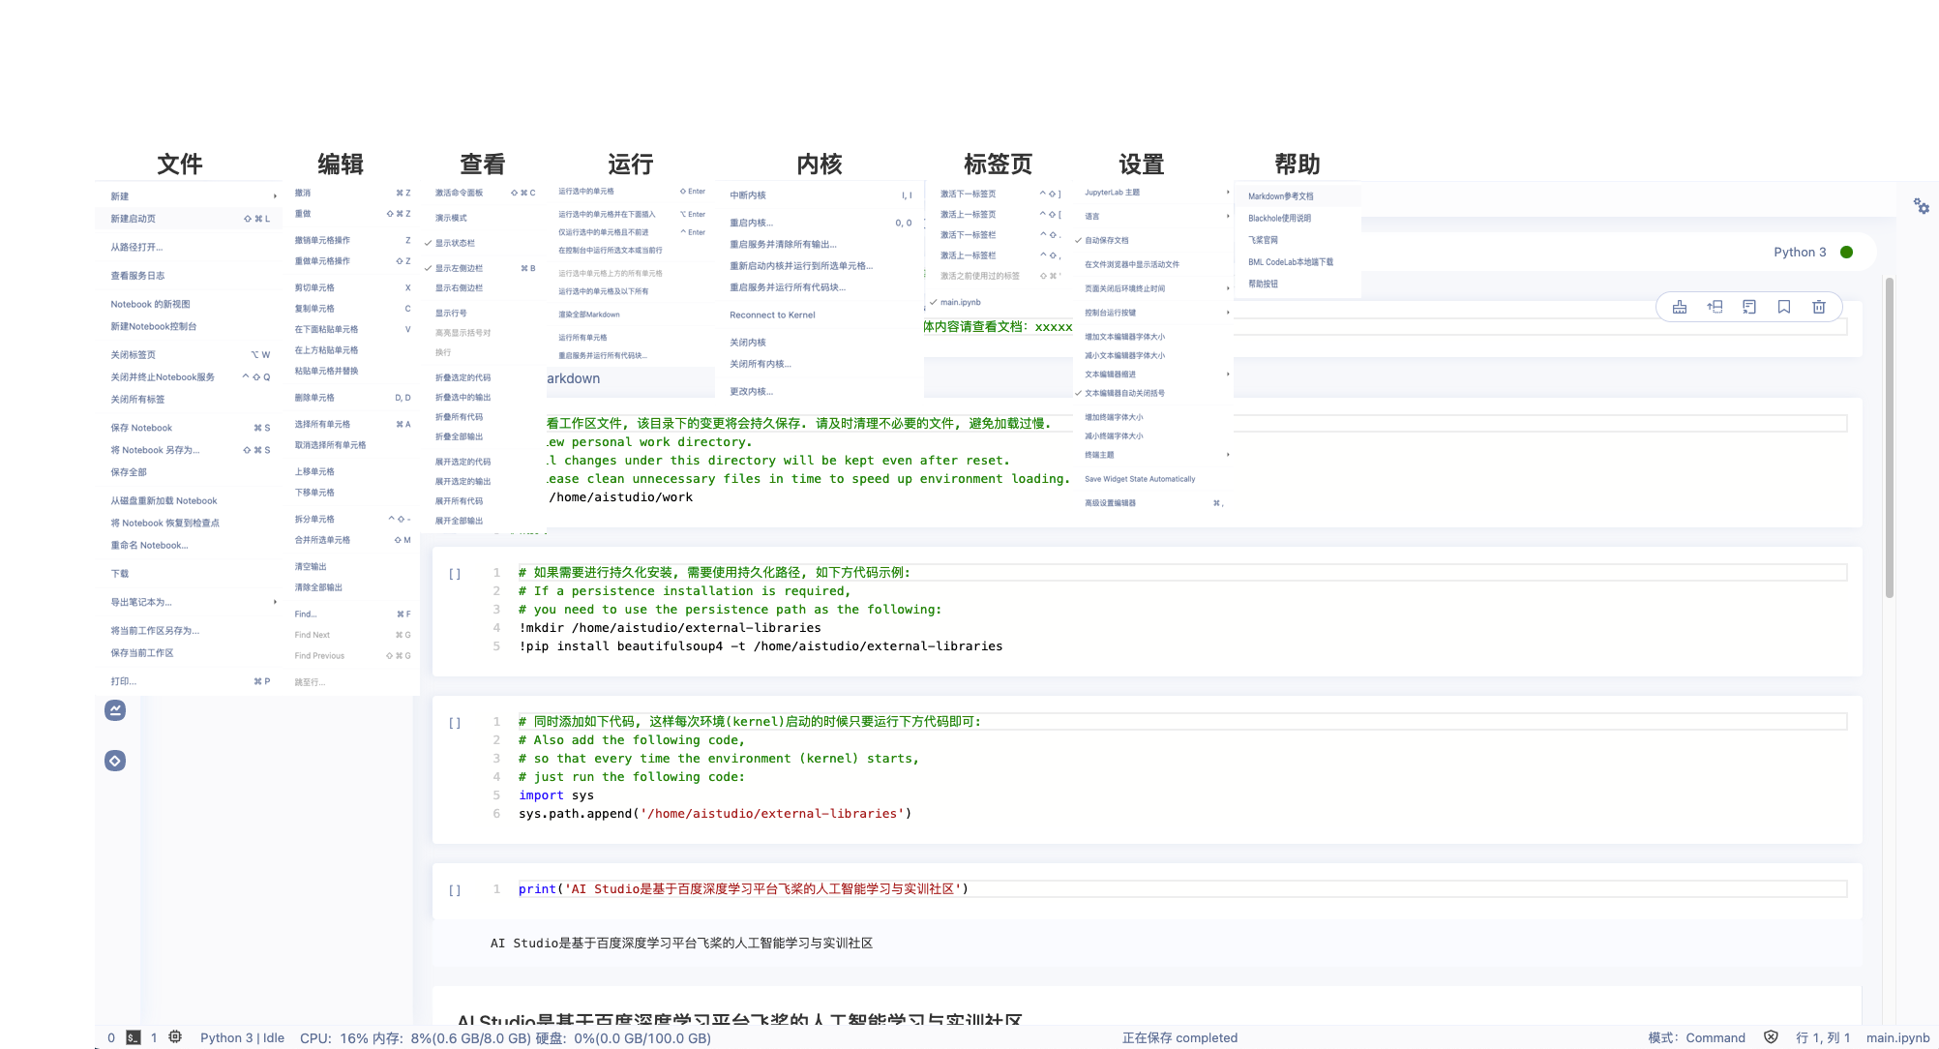Viewport: 1939px width, 1049px height.
Task: Click the shield icon in status bar
Action: [x=1771, y=1037]
